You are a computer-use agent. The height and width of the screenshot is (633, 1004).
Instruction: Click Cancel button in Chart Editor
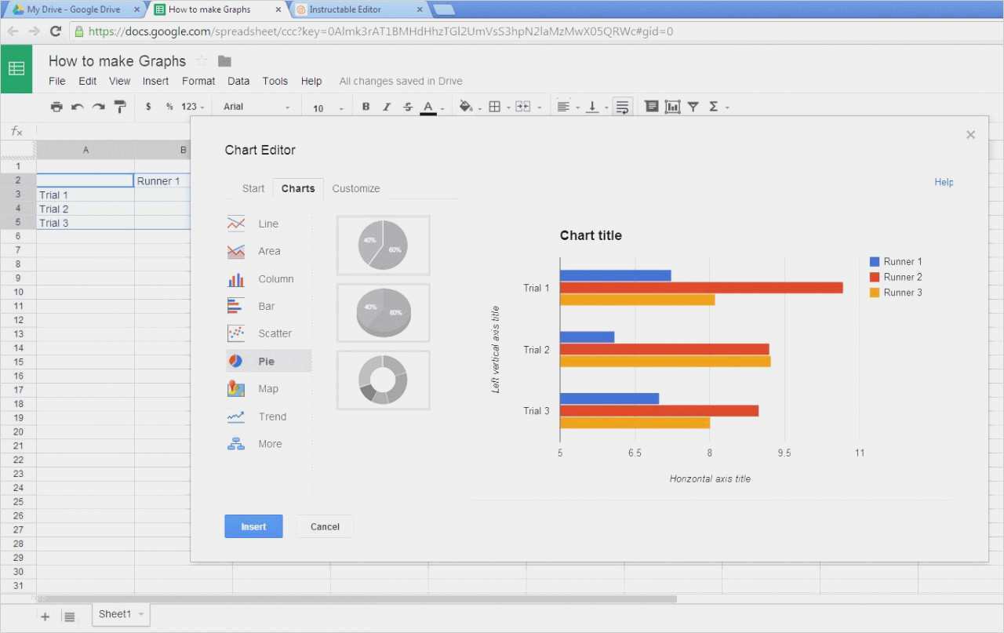tap(325, 526)
